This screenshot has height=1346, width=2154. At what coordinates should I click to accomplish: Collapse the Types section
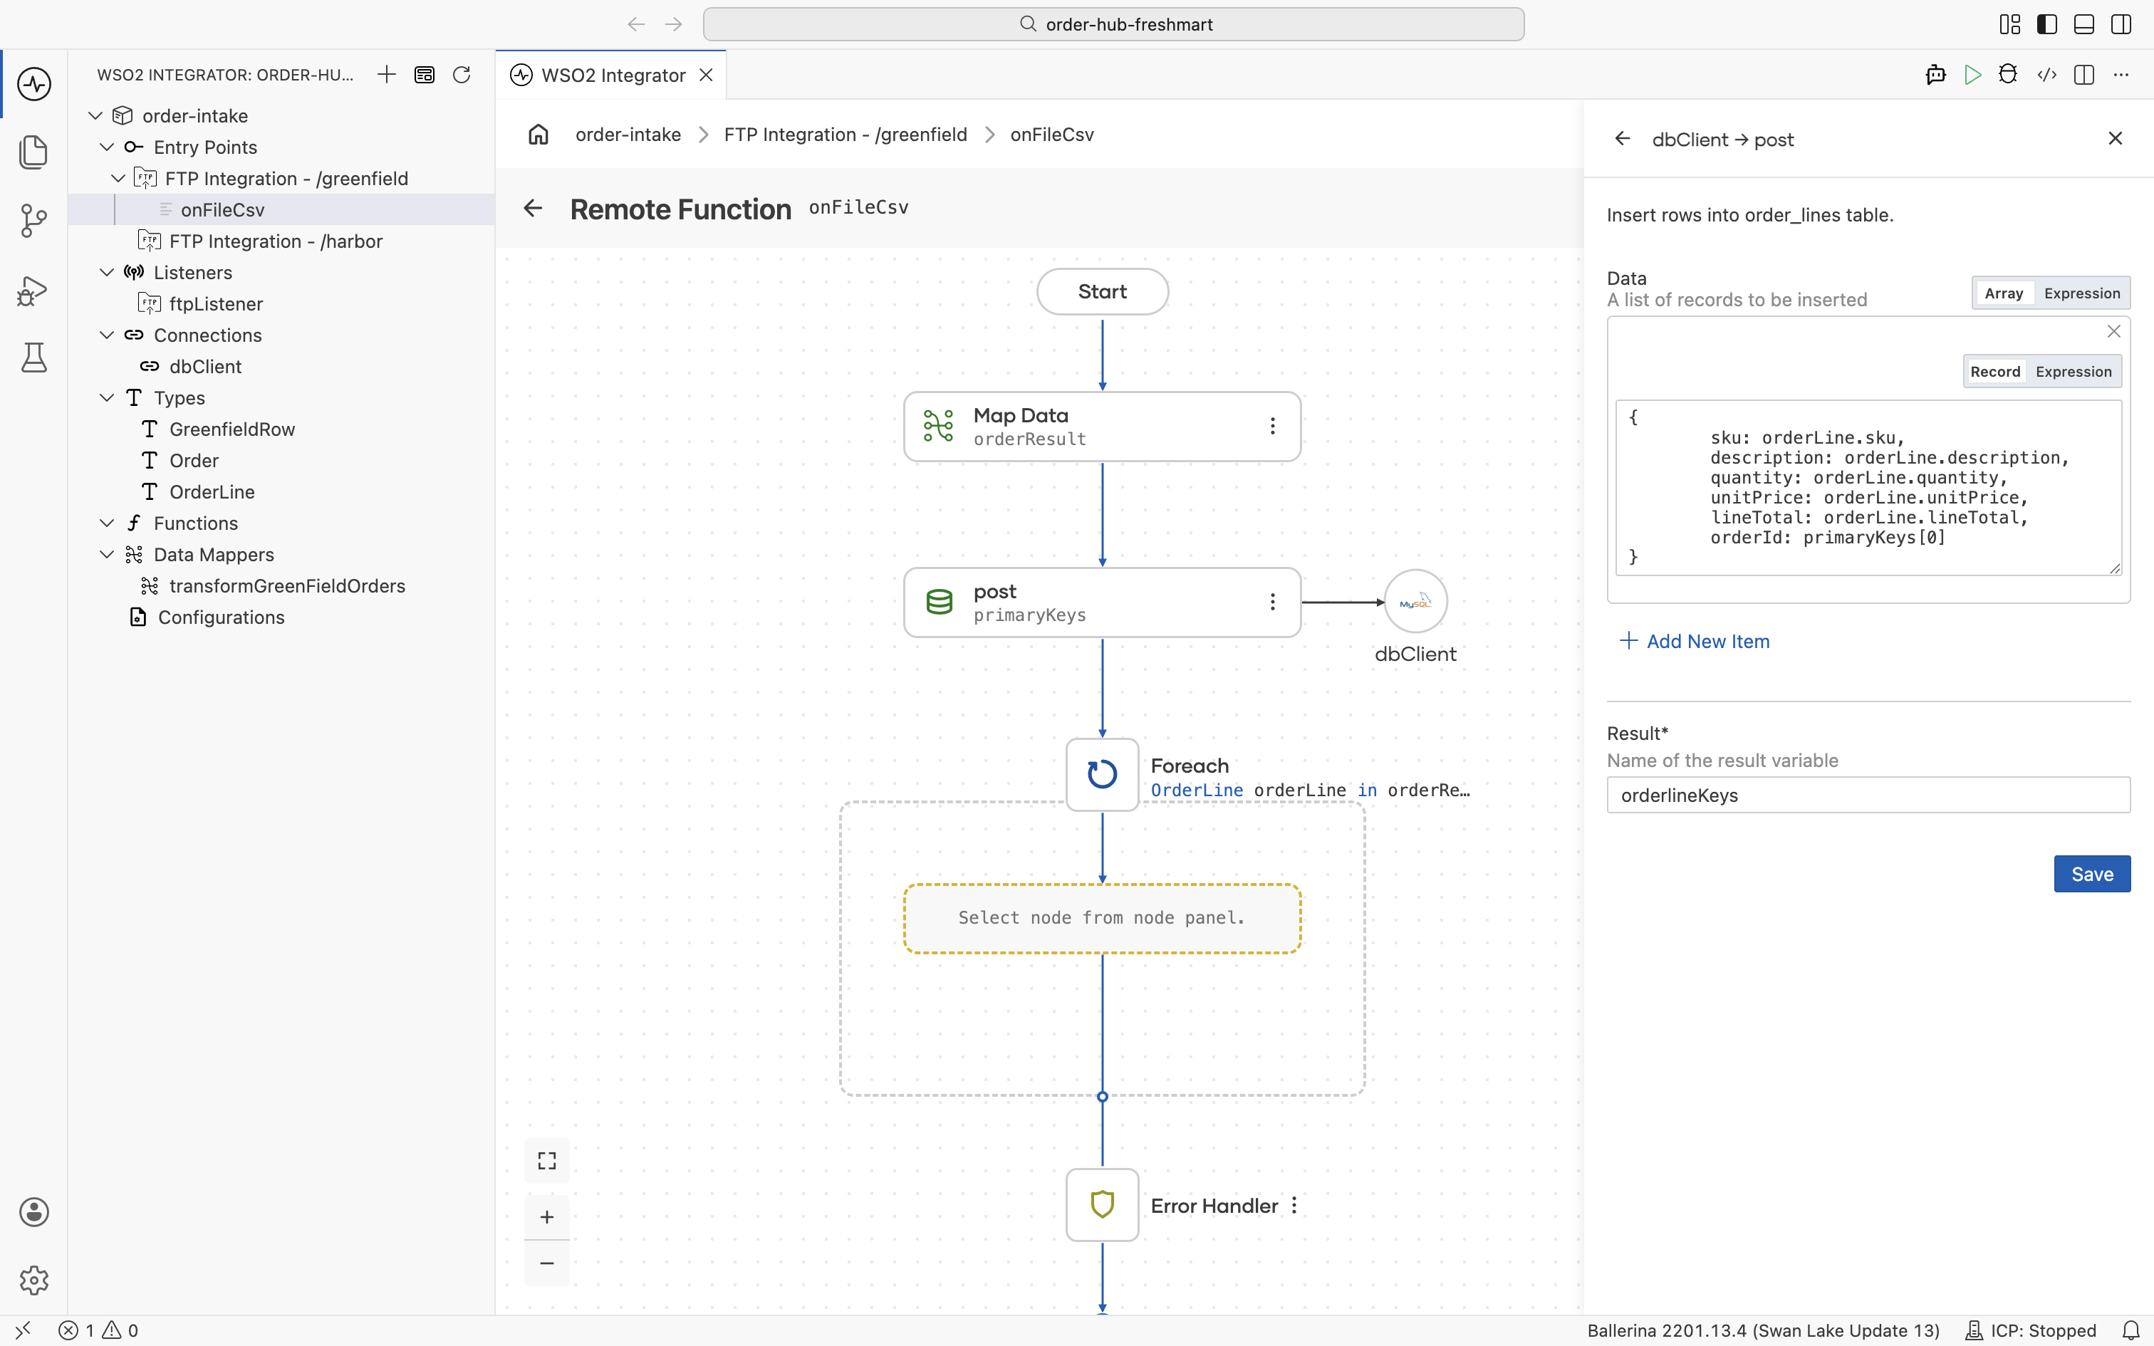tap(107, 398)
